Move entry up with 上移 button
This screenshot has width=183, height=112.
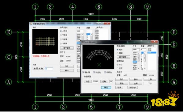(x=150, y=80)
